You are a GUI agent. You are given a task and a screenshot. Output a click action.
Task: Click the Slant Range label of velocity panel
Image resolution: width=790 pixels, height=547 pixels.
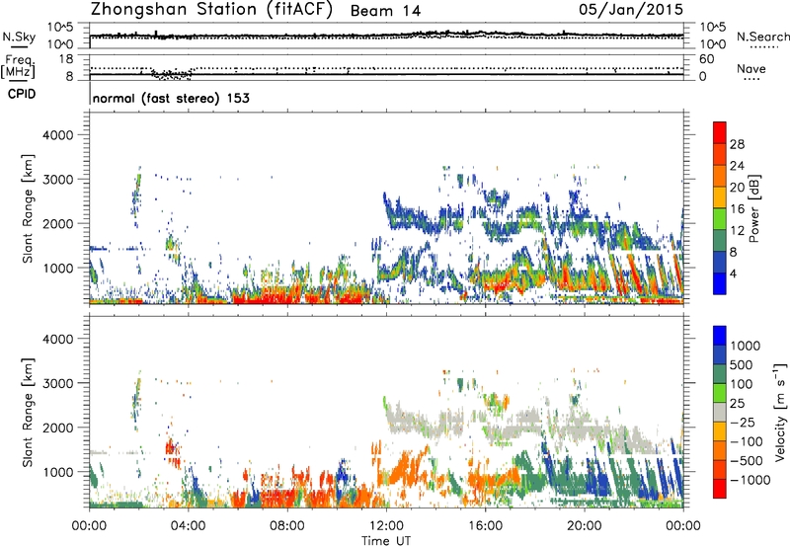[x=28, y=412]
